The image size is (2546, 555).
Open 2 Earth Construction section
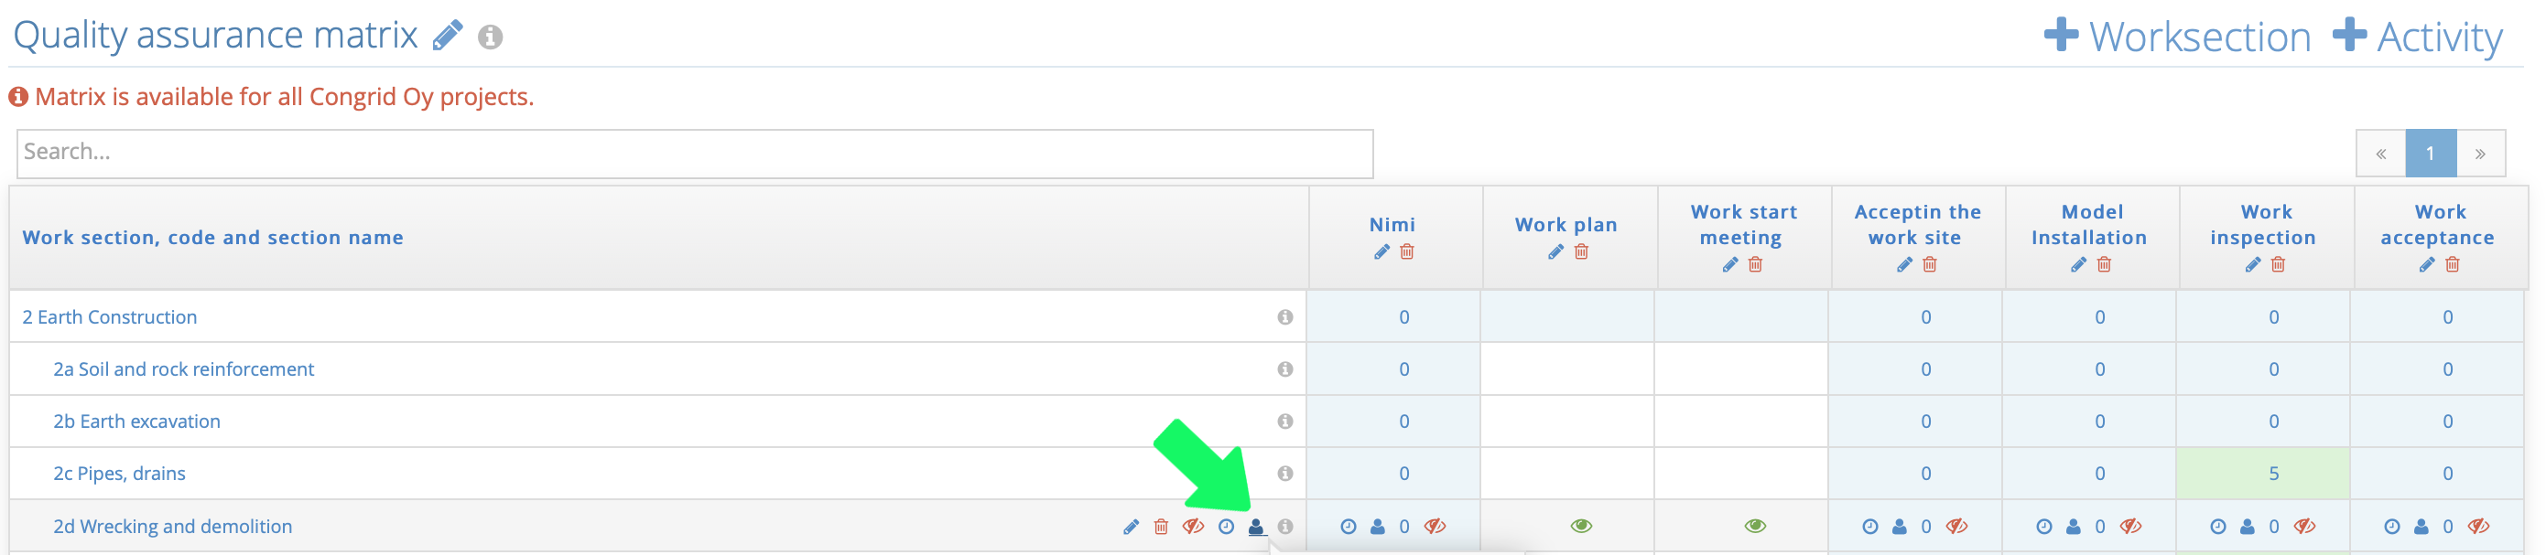pos(110,317)
